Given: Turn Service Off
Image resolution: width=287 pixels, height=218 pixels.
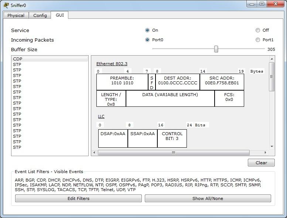Looking at the screenshot, I should point(258,30).
